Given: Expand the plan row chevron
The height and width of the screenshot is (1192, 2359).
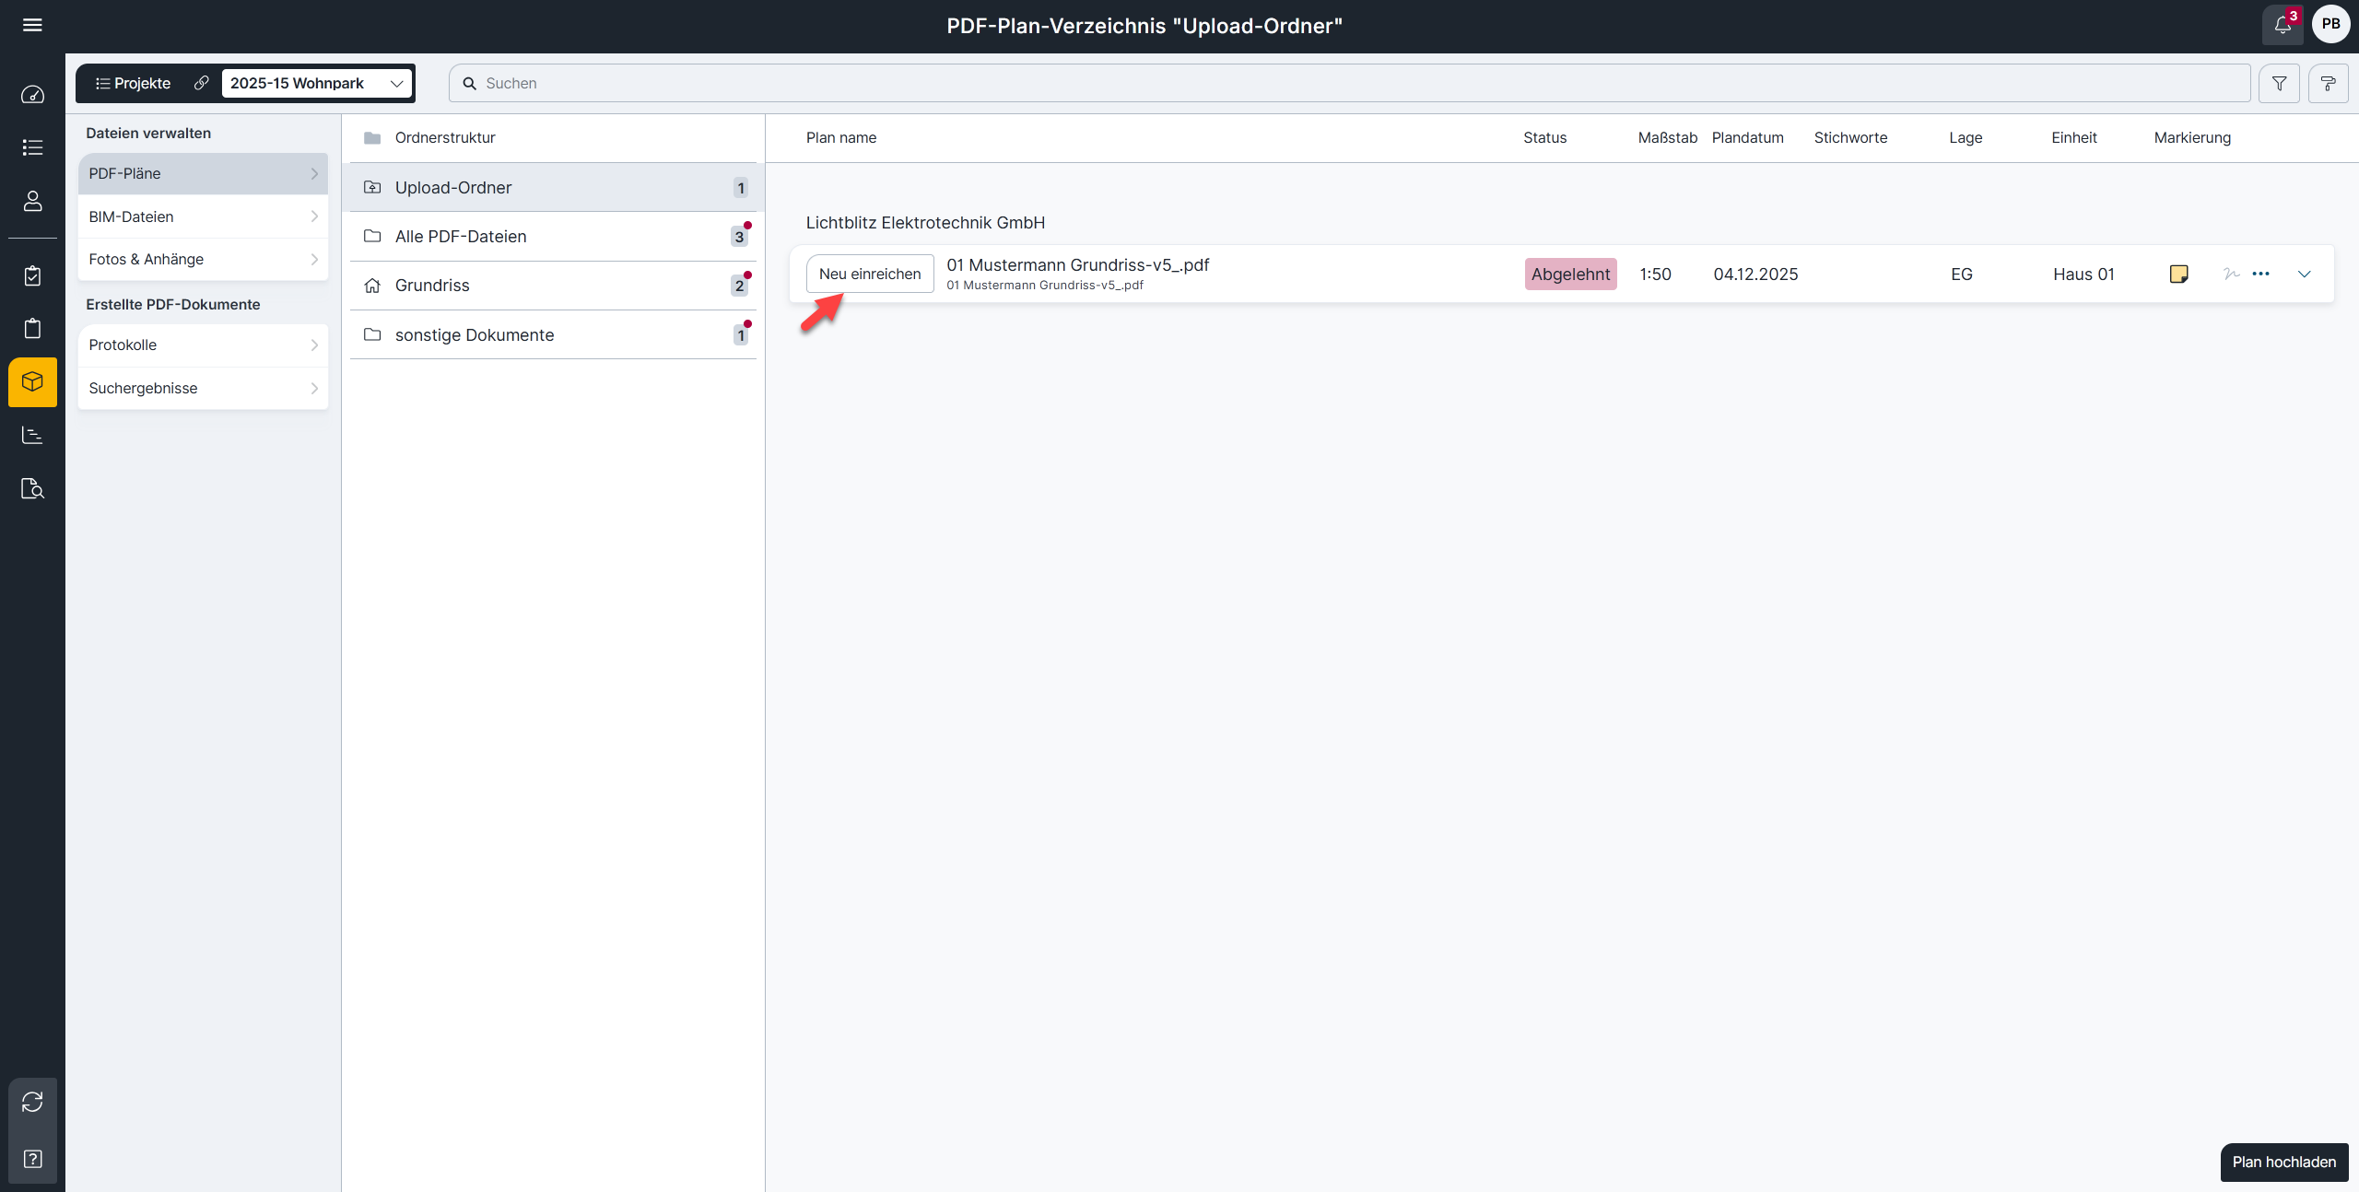Looking at the screenshot, I should tap(2304, 274).
